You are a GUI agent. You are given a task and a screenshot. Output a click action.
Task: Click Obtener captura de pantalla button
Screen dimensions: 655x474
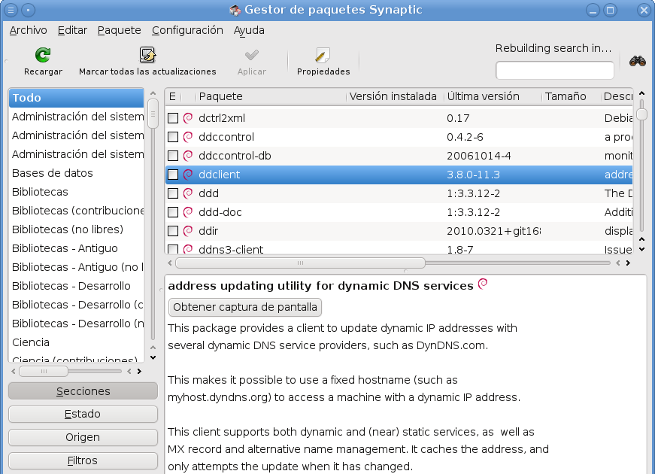[245, 307]
